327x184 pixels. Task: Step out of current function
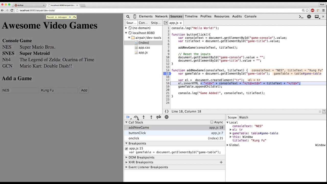coord(151,117)
